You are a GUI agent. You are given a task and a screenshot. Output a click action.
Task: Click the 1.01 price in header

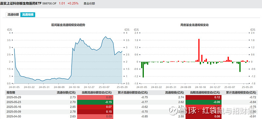pos(62,3)
